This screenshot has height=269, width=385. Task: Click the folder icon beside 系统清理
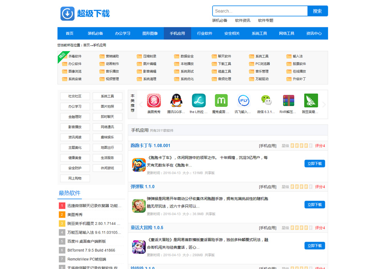pos(139,79)
